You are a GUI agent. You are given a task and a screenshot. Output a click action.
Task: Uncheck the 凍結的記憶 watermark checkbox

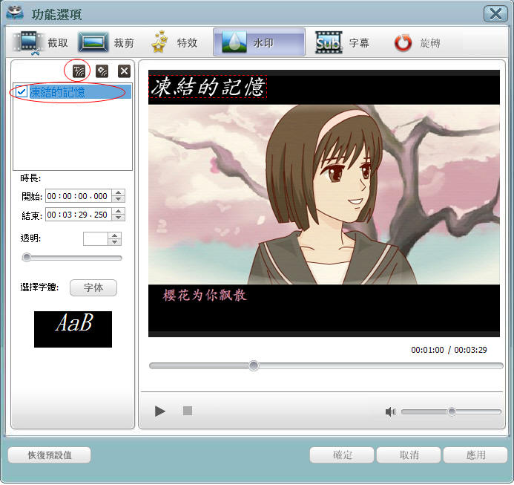tap(22, 92)
